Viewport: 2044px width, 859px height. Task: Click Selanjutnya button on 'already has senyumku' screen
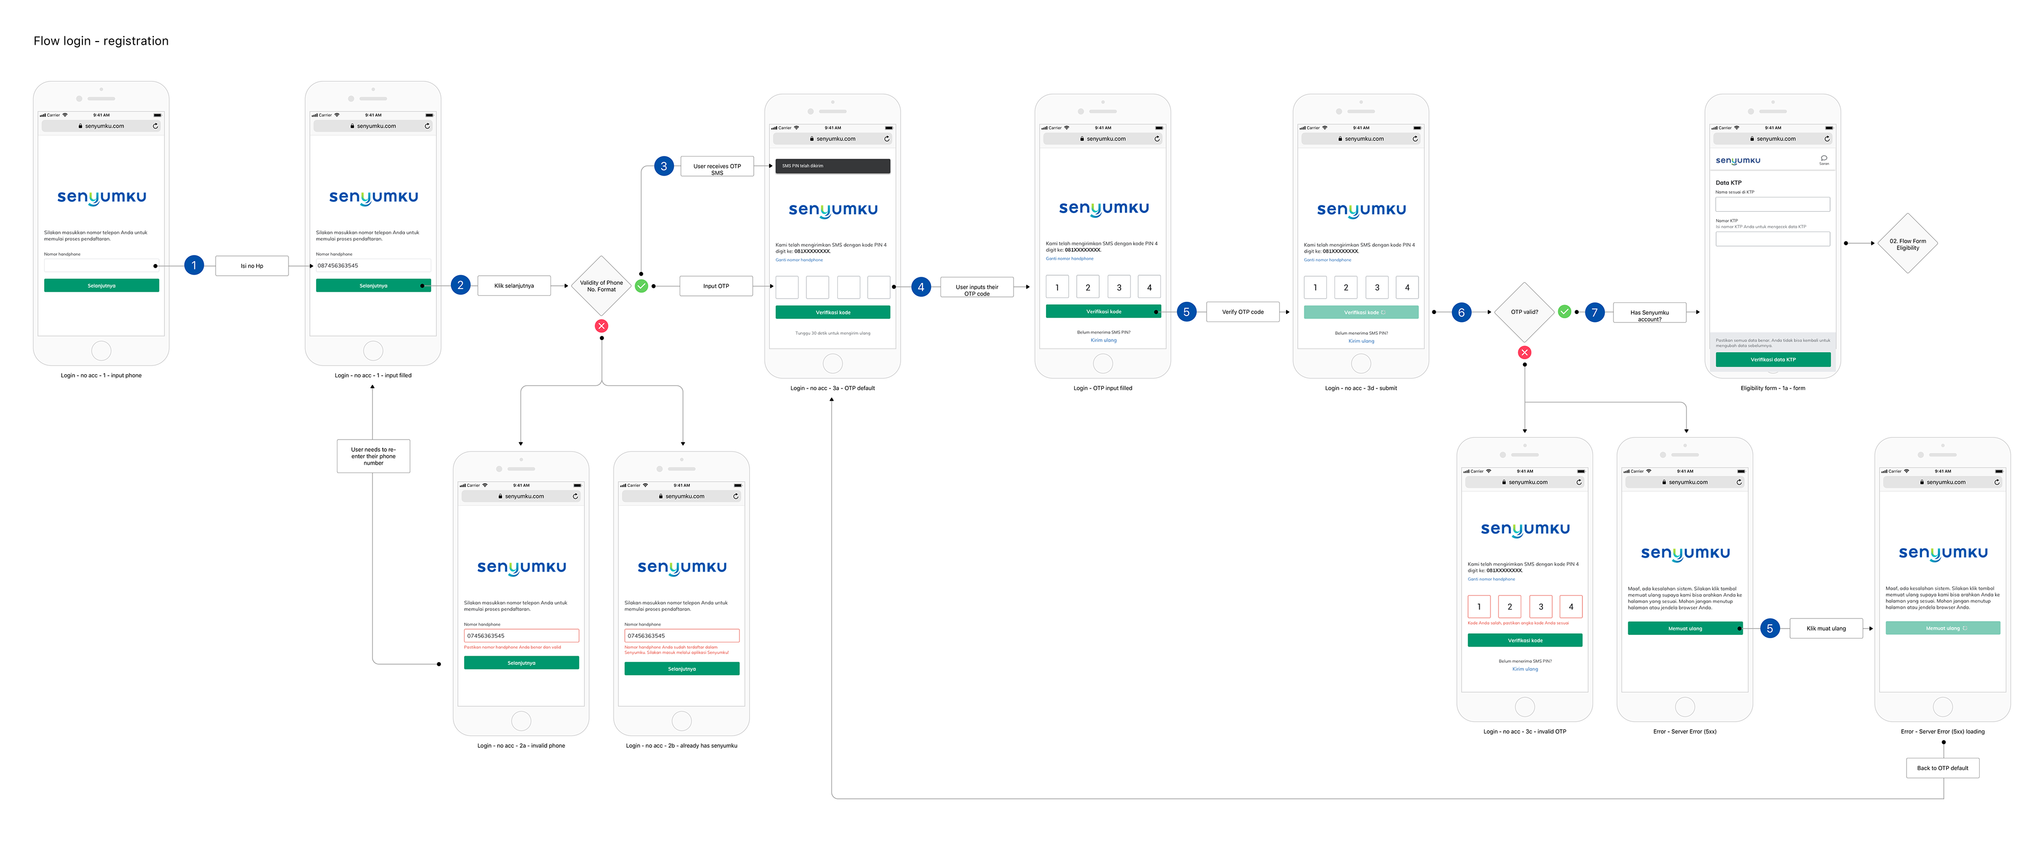tap(681, 668)
